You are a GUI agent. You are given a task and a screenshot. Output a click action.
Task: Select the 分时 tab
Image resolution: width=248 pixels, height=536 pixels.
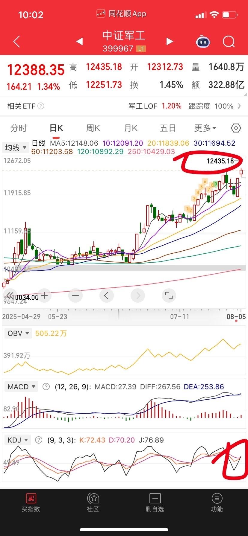tap(19, 128)
